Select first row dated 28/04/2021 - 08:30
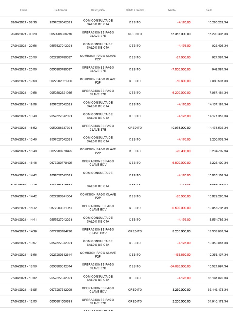The width and height of the screenshot is (233, 311). pyautogui.click(x=116, y=22)
